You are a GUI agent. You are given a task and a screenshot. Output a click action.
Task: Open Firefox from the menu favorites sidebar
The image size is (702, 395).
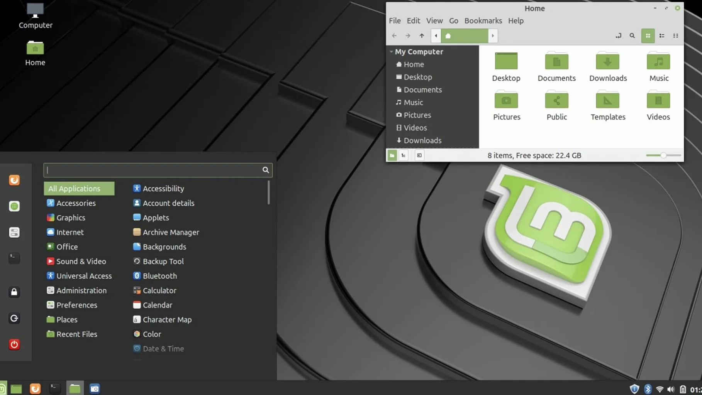(x=14, y=180)
